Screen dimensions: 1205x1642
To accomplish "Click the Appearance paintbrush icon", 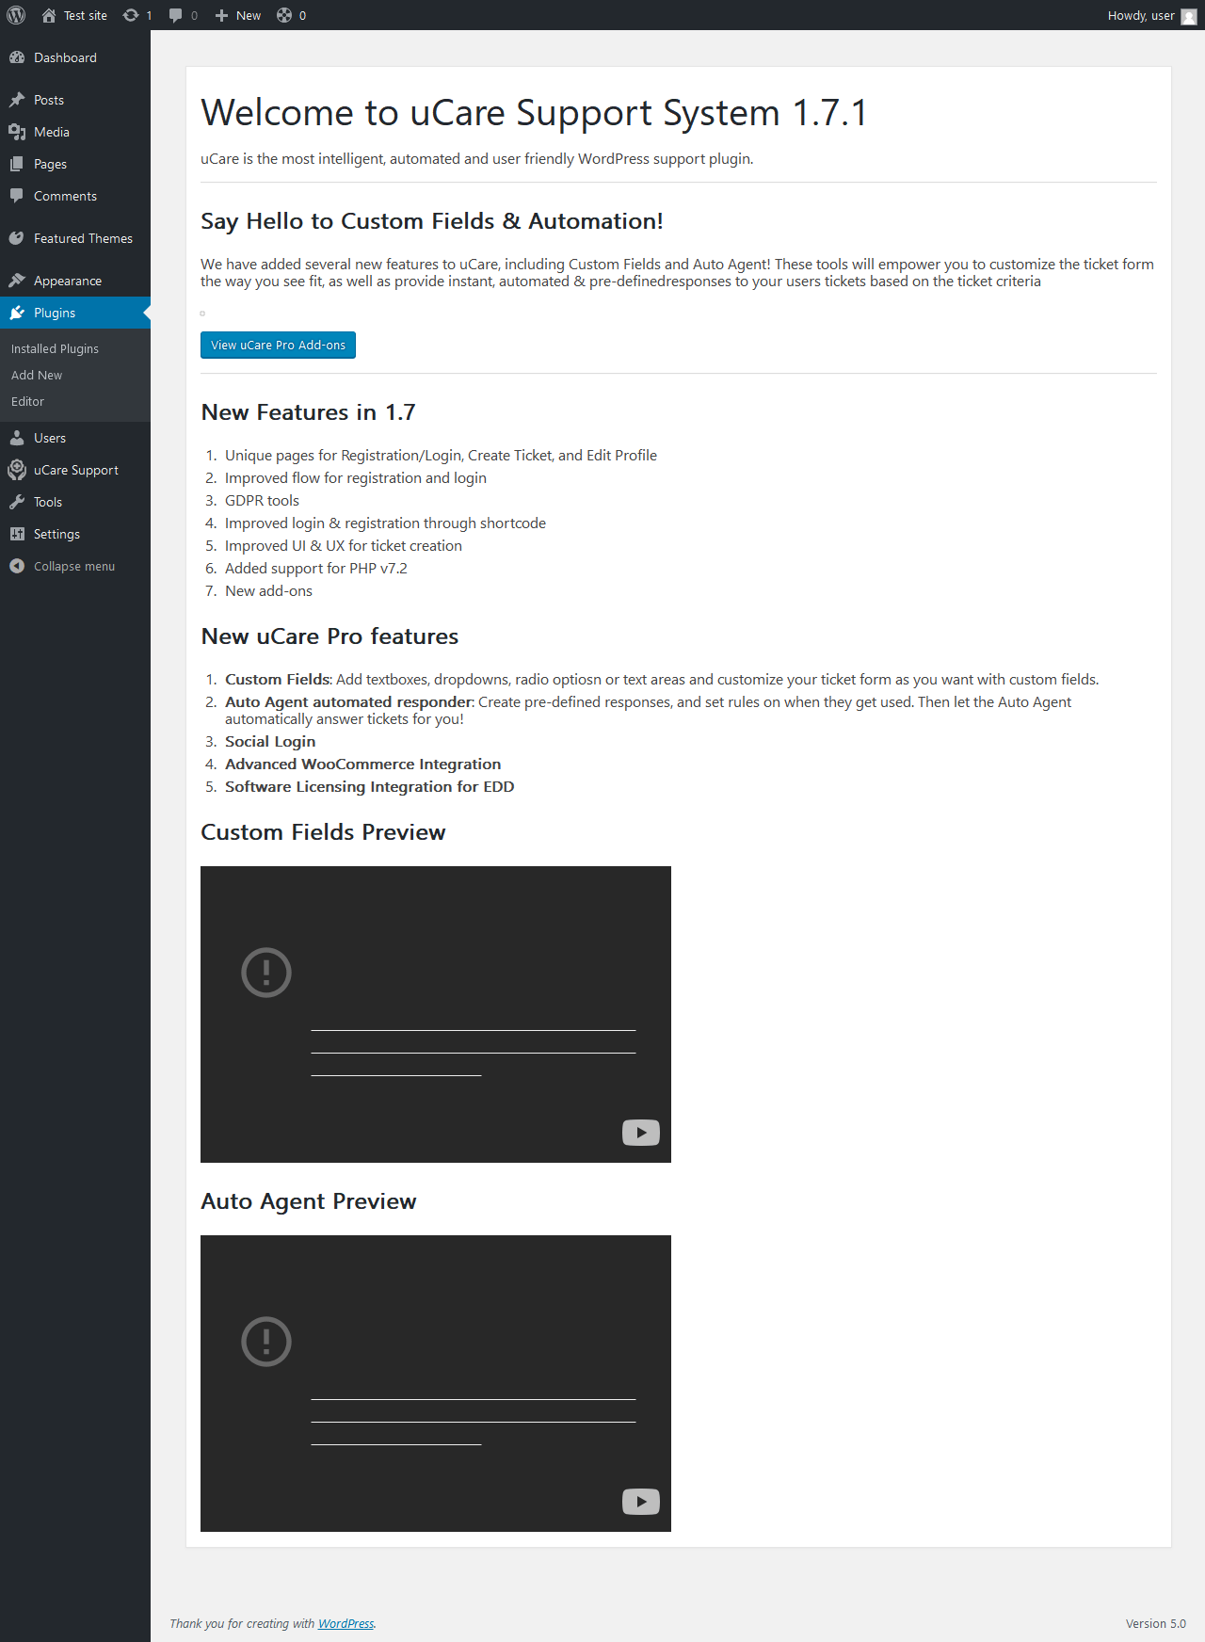I will tap(17, 281).
